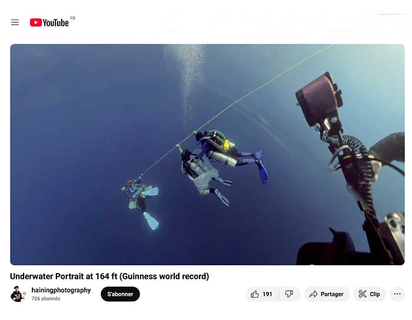Click the camera rig shown in the video frame

(351, 168)
